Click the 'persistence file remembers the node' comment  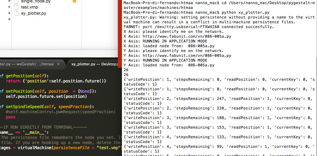(61, 138)
